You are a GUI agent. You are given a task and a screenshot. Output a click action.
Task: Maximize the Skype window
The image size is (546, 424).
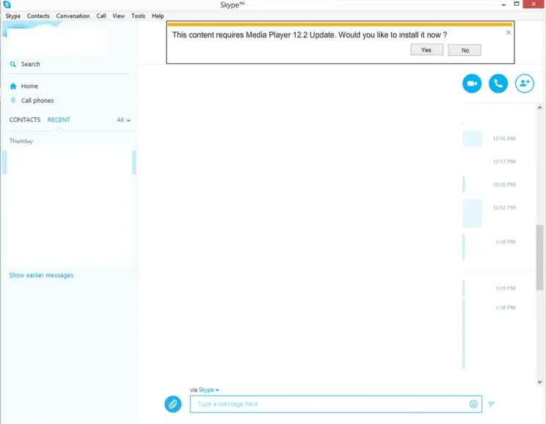tap(517, 4)
